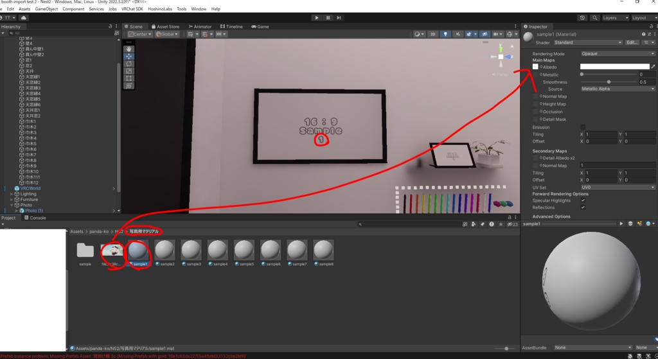
Task: Click the Albedo white color field
Action: (x=615, y=67)
